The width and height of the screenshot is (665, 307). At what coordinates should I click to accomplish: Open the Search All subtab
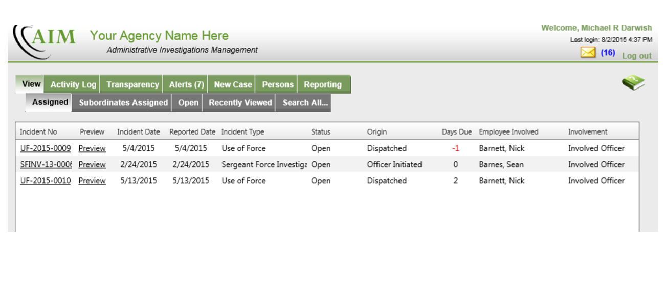[305, 102]
